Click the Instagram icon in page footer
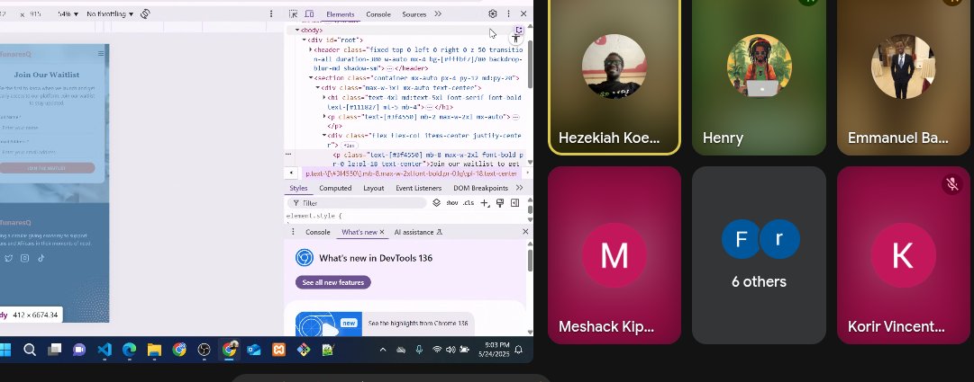This screenshot has width=974, height=382. coord(25,259)
